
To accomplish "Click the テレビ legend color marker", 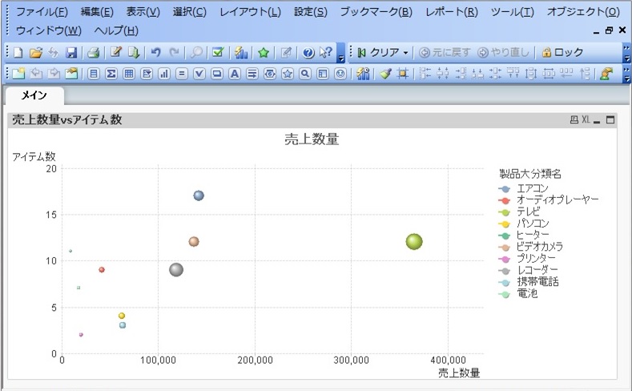I will pos(504,212).
